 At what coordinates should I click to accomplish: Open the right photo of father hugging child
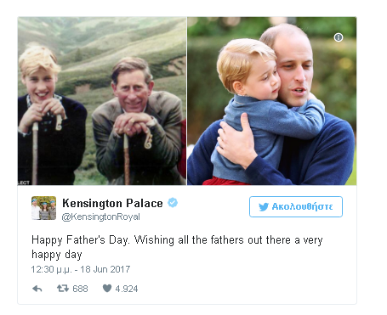click(271, 101)
